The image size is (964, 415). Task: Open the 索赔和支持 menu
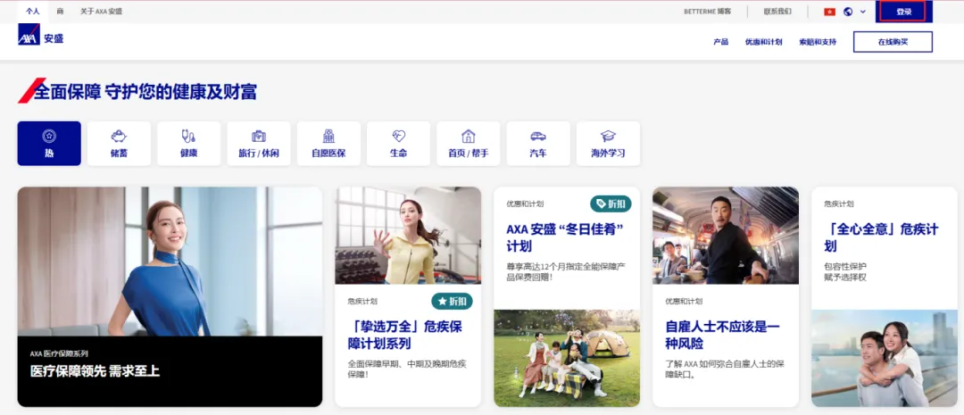pos(818,42)
